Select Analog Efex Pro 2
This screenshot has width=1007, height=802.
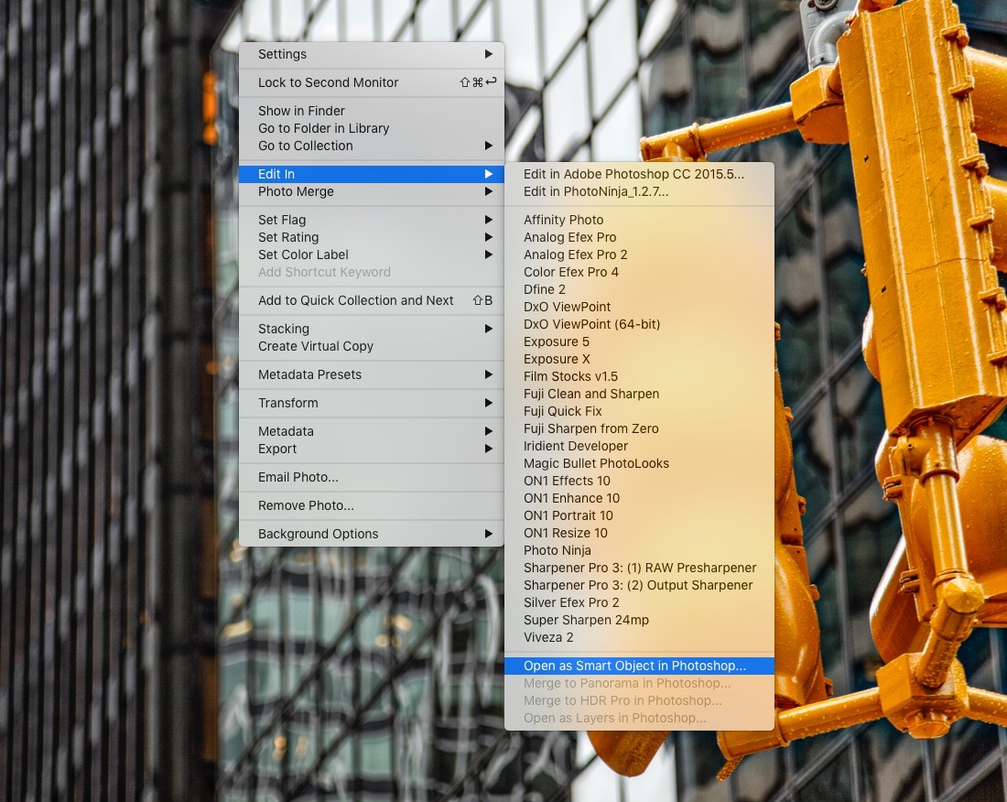click(639, 255)
